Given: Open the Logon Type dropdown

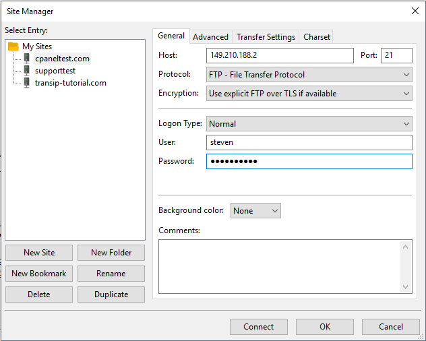Looking at the screenshot, I should 309,124.
